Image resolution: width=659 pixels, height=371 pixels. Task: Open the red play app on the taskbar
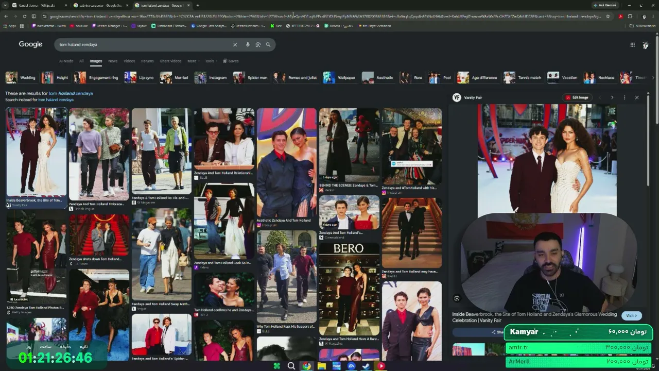point(381,366)
